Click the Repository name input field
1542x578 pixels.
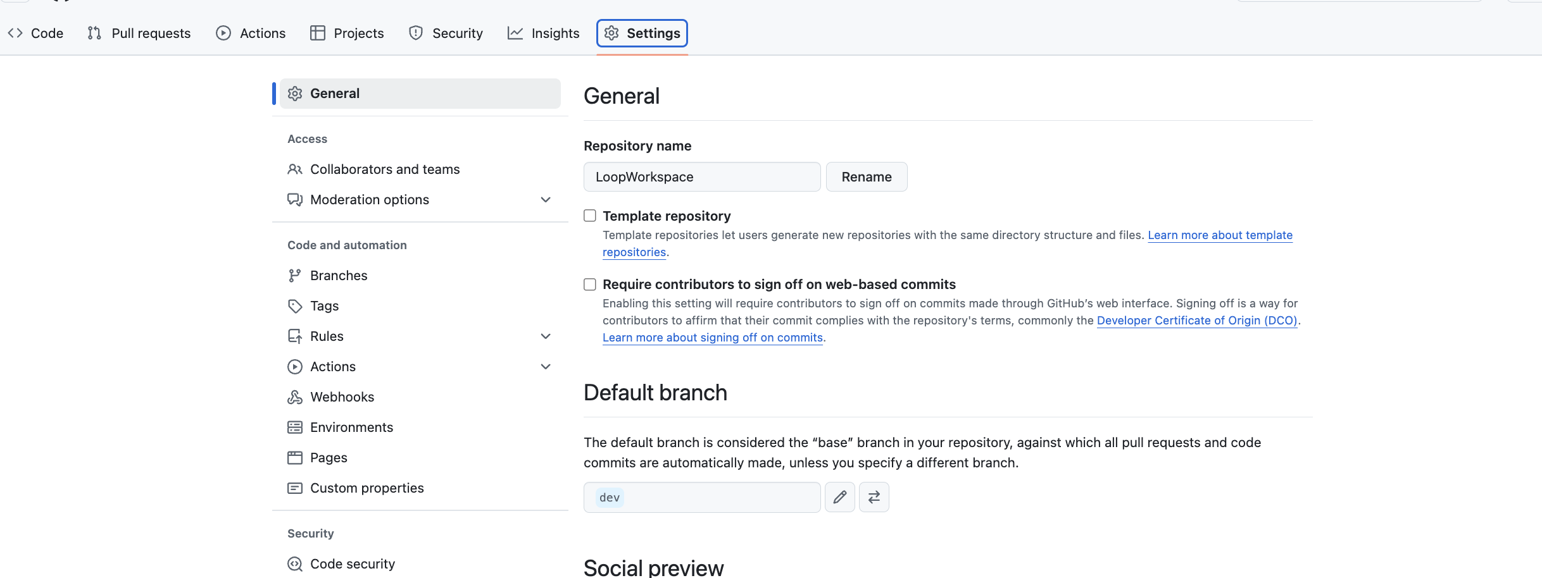click(702, 177)
